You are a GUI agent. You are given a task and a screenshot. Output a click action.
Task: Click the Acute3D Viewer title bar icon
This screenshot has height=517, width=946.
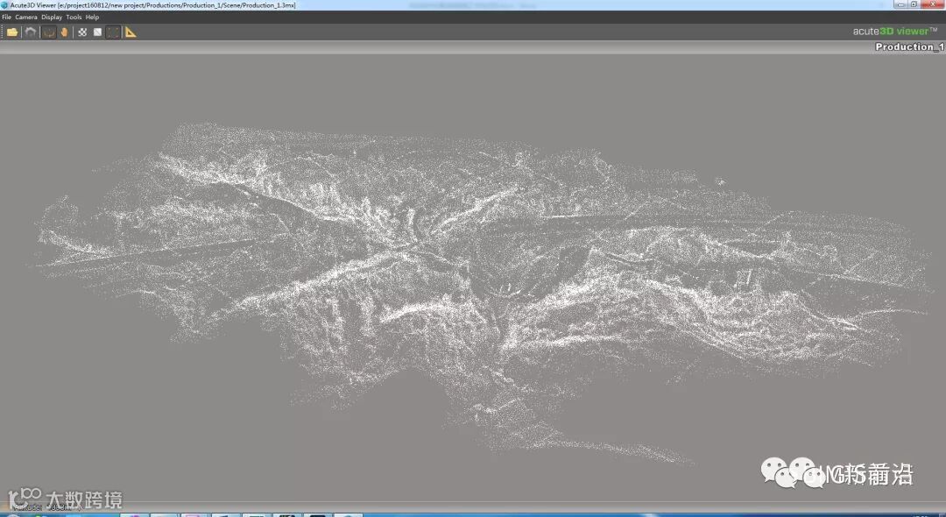(4, 5)
